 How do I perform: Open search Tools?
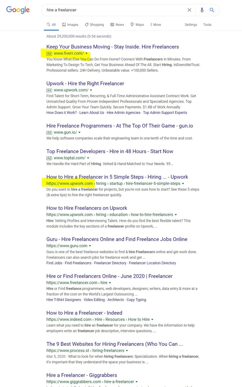tap(207, 25)
